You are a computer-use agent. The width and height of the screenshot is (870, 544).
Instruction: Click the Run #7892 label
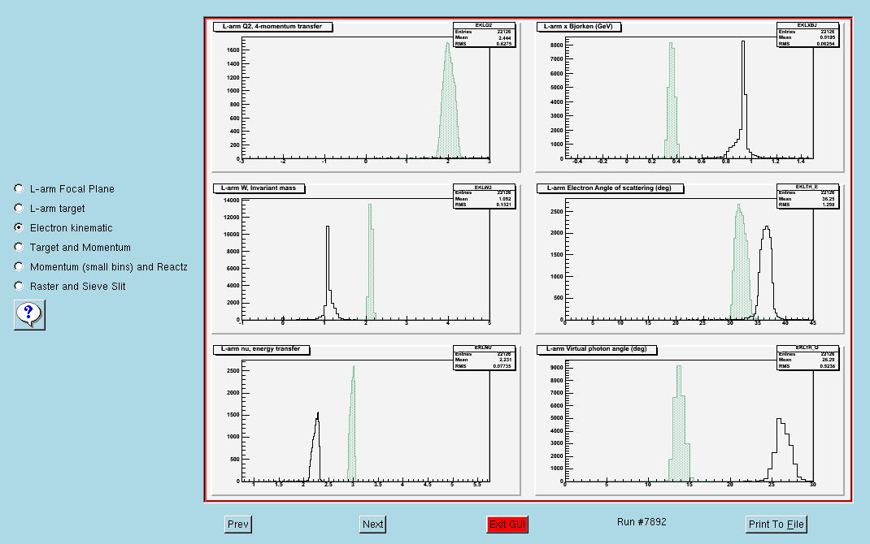coord(642,522)
